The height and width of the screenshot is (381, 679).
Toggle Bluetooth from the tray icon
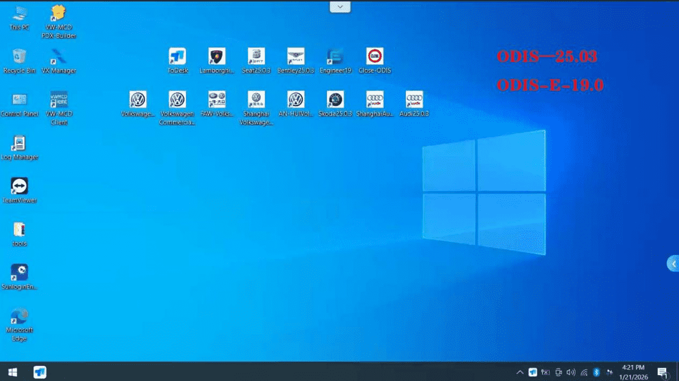[596, 372]
